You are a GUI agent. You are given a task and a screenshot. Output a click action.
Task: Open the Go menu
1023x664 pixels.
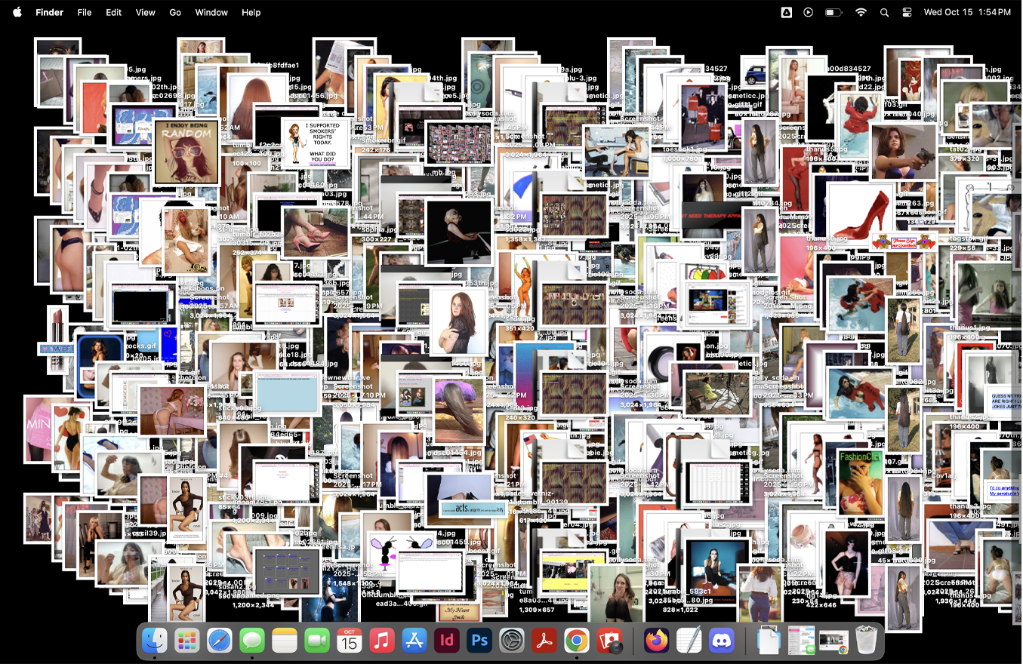click(175, 12)
